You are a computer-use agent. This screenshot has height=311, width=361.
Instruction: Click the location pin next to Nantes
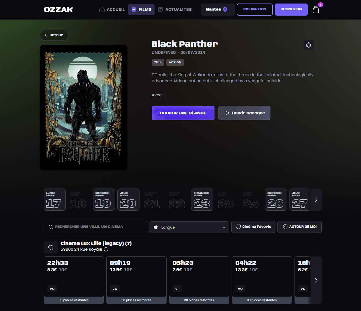point(225,10)
